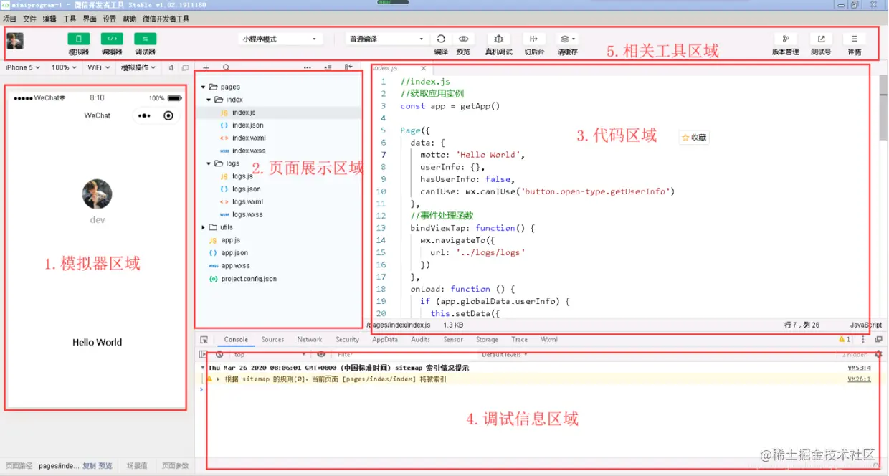Viewport: 889px width, 476px height.
Task: Open the WiFi network dropdown
Action: [99, 67]
